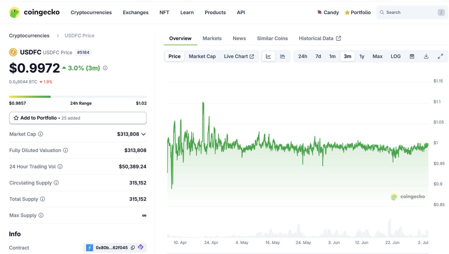
Task: Switch to candlestick chart icon
Action: click(282, 56)
